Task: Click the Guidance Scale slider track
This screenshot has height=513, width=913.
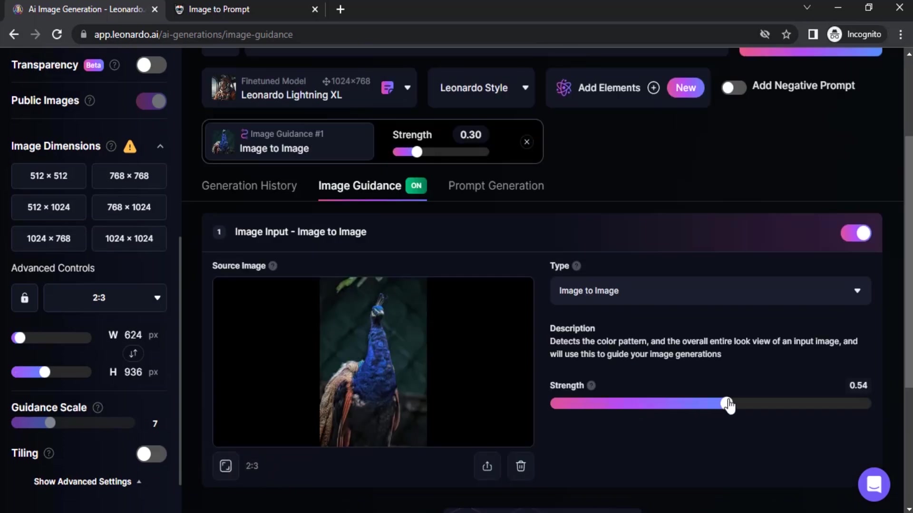Action: 95,423
